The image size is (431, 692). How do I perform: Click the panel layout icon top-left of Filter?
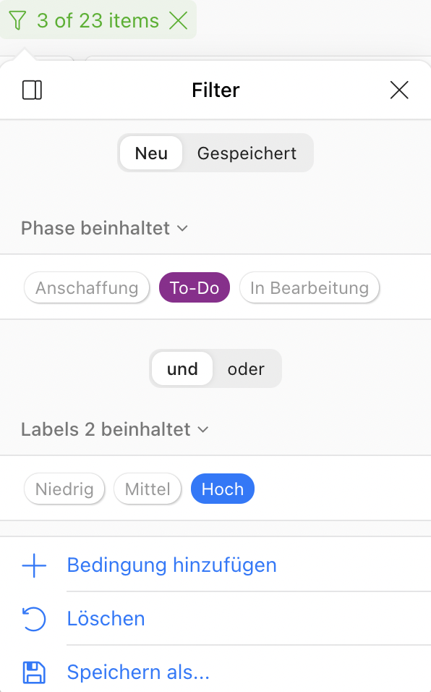tap(32, 90)
